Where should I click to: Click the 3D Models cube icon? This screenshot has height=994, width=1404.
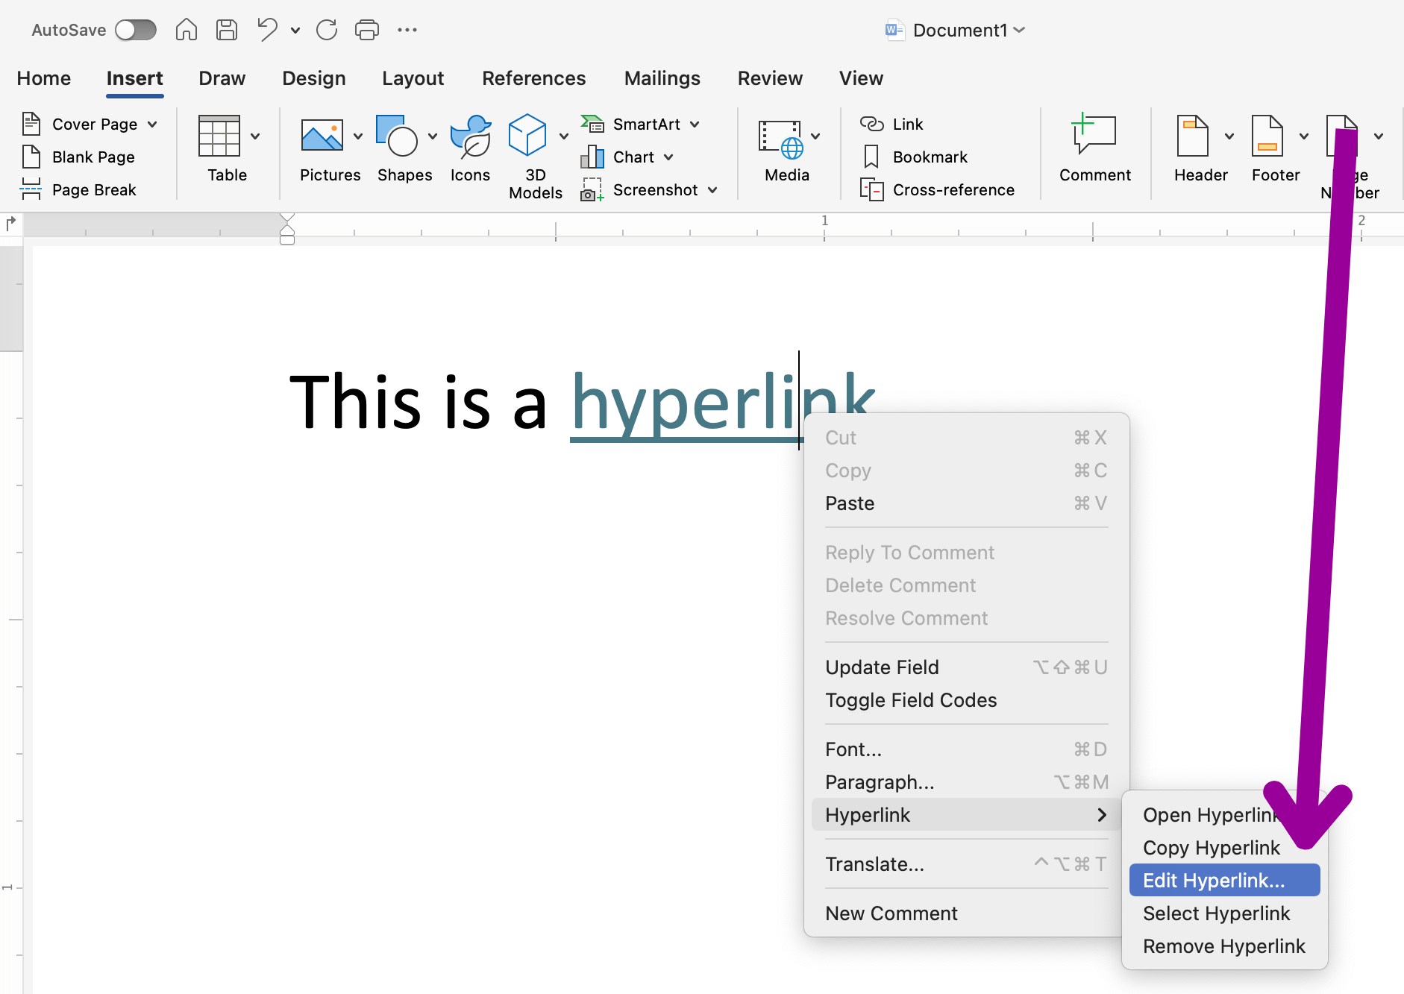click(527, 135)
